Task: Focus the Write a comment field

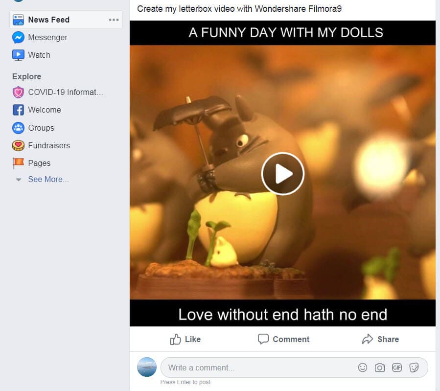Action: point(294,368)
